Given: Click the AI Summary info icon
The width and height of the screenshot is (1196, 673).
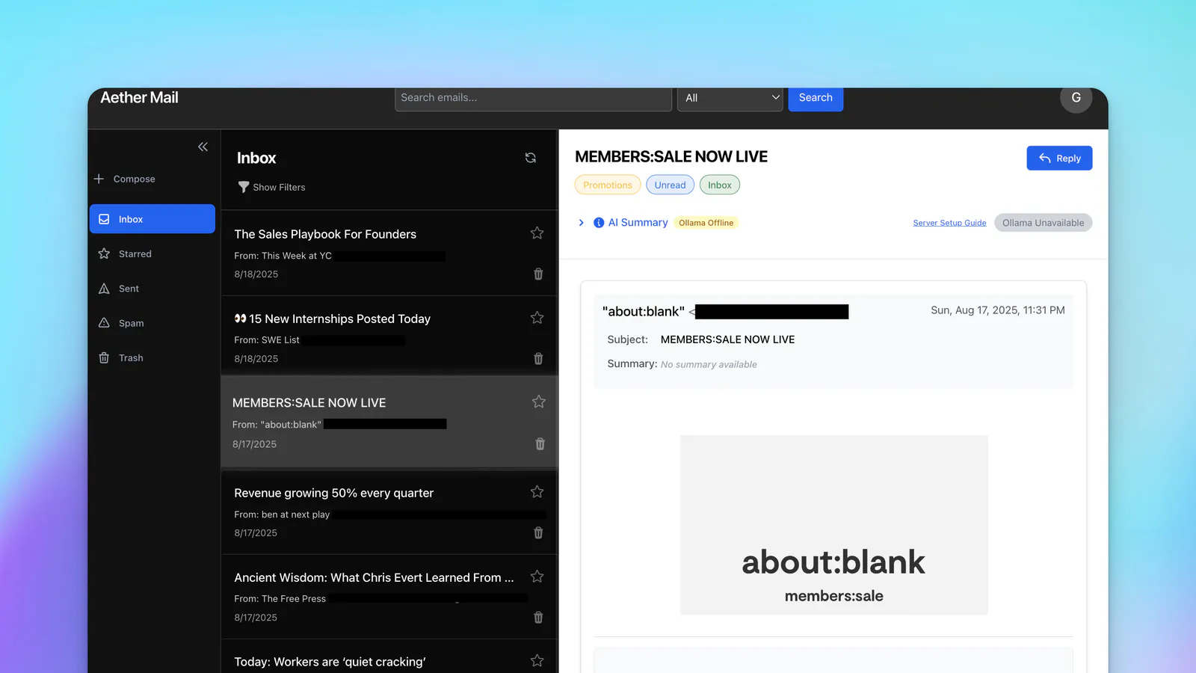Looking at the screenshot, I should click(599, 223).
